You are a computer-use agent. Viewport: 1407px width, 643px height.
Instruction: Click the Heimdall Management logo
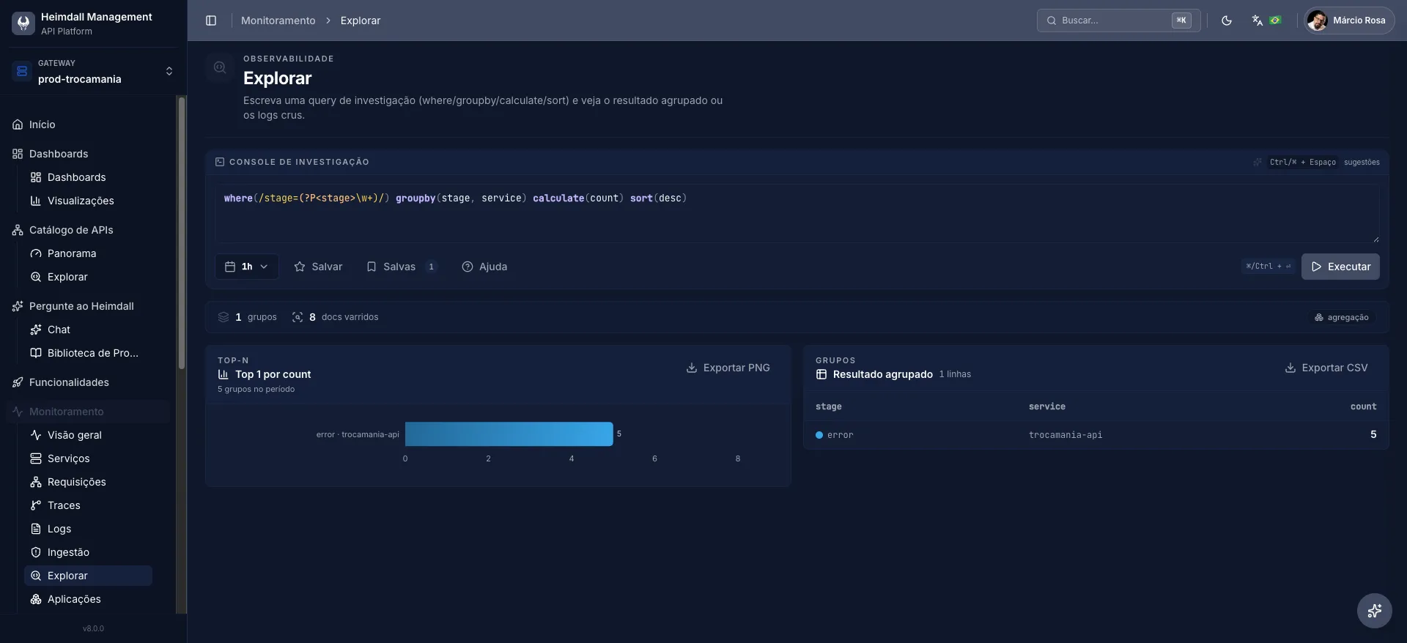23,23
